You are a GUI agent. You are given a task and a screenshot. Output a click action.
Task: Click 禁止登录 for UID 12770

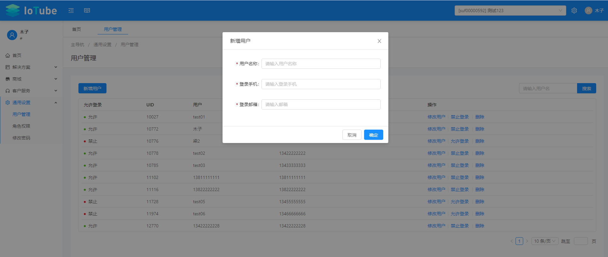pyautogui.click(x=460, y=226)
